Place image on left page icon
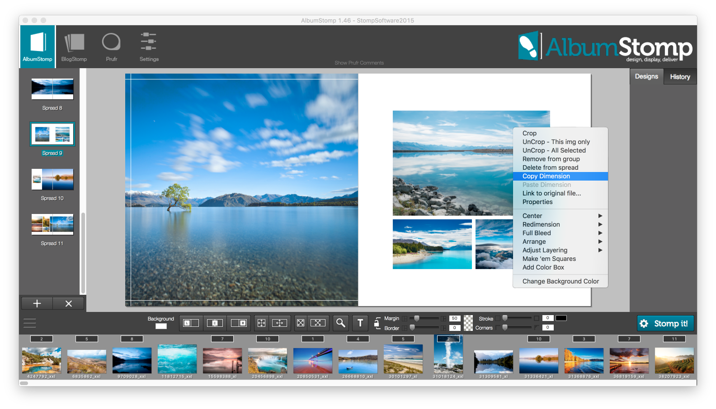The width and height of the screenshot is (716, 409). click(191, 323)
